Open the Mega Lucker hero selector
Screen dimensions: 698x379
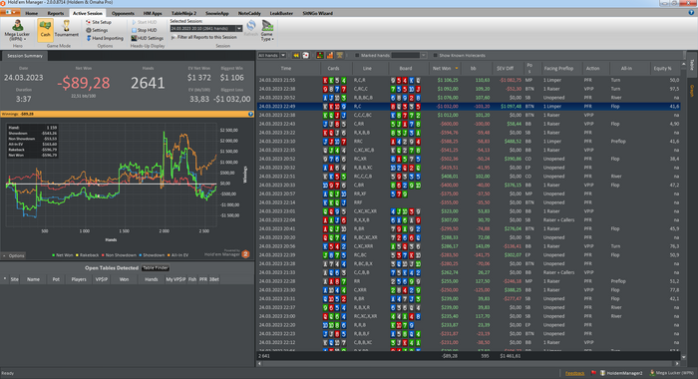[17, 30]
